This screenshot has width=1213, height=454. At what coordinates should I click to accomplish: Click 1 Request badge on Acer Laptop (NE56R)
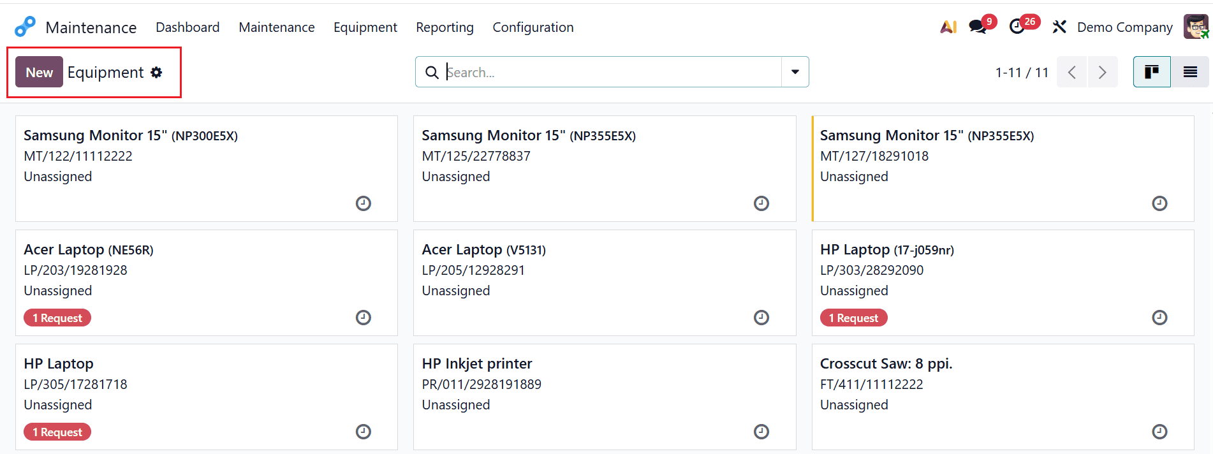(57, 318)
